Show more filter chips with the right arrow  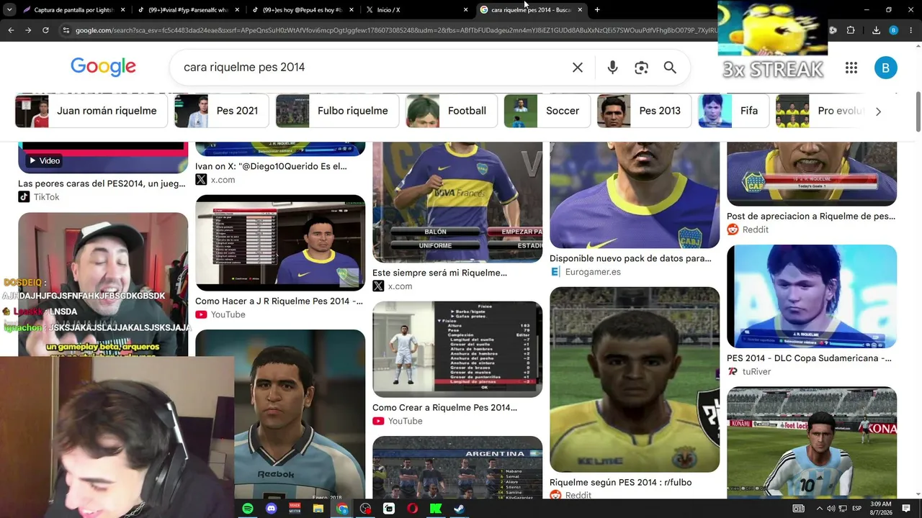[878, 112]
